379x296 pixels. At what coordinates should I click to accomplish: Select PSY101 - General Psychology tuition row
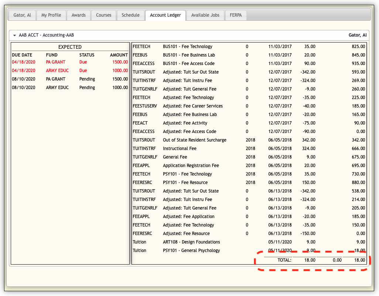[x=249, y=251]
